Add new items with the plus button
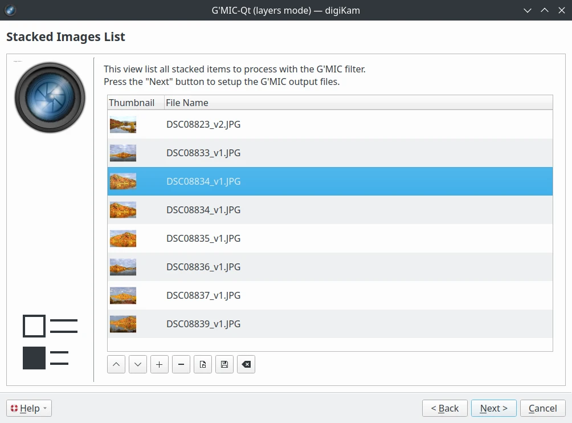572x423 pixels. [x=160, y=364]
